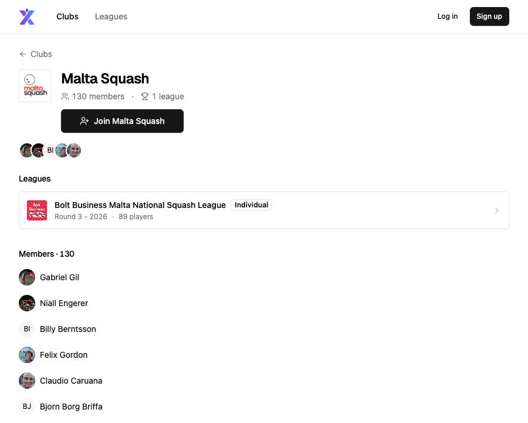The height and width of the screenshot is (423, 528).
Task: Click the back arrow beside Clubs
Action: pos(22,54)
